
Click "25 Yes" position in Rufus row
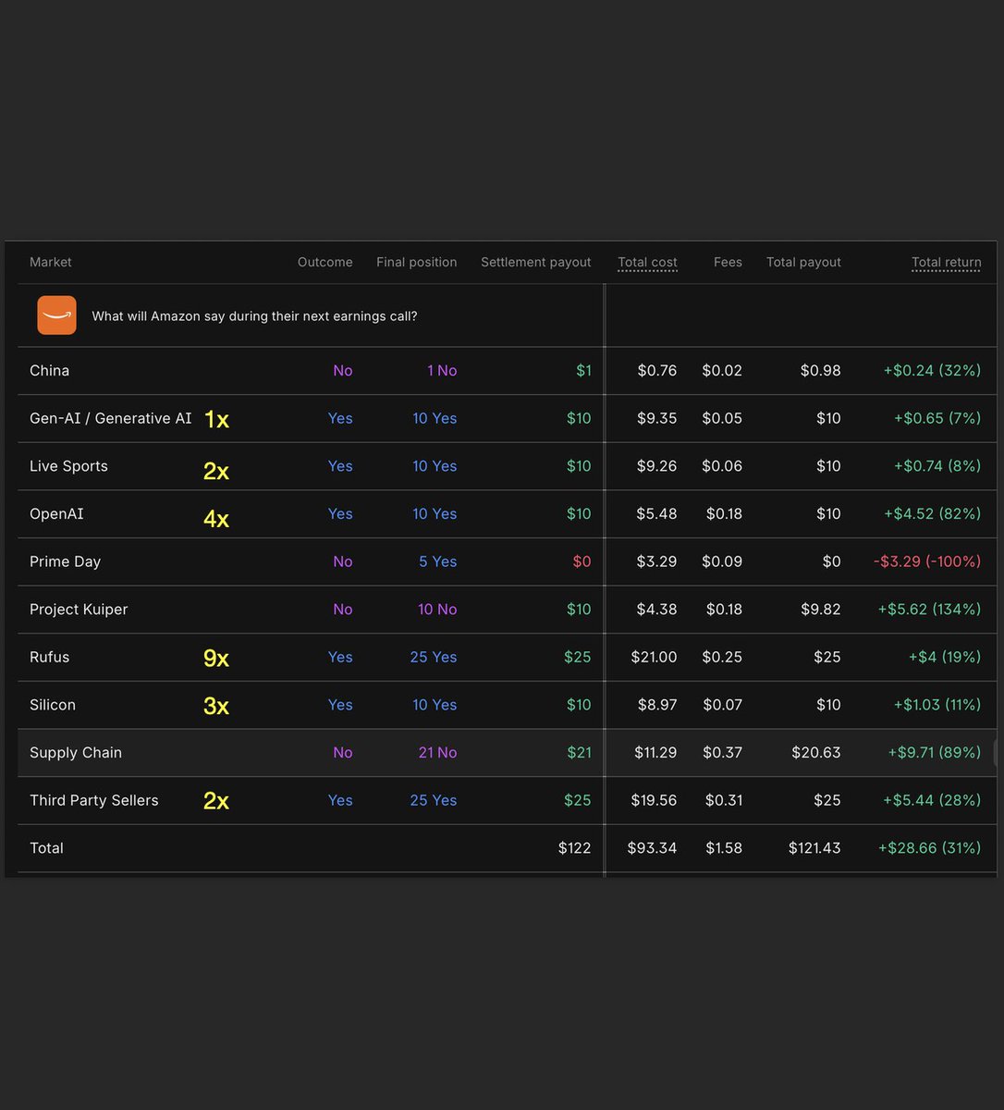point(434,658)
